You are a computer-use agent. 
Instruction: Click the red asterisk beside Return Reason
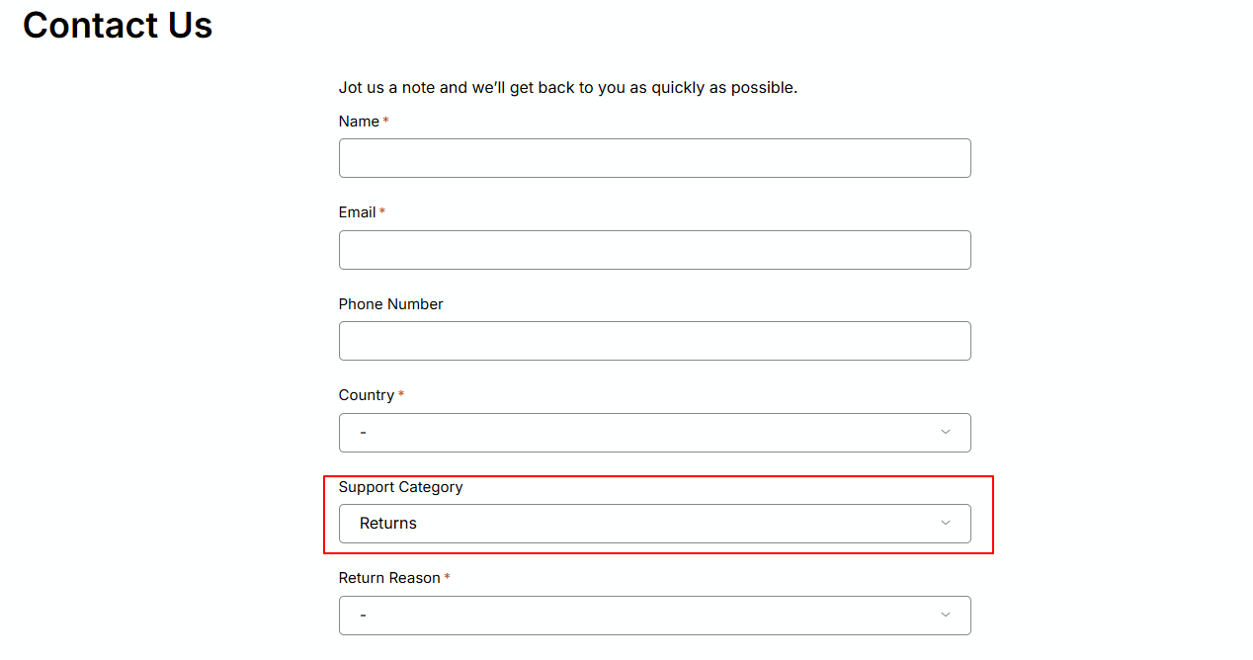pyautogui.click(x=448, y=577)
